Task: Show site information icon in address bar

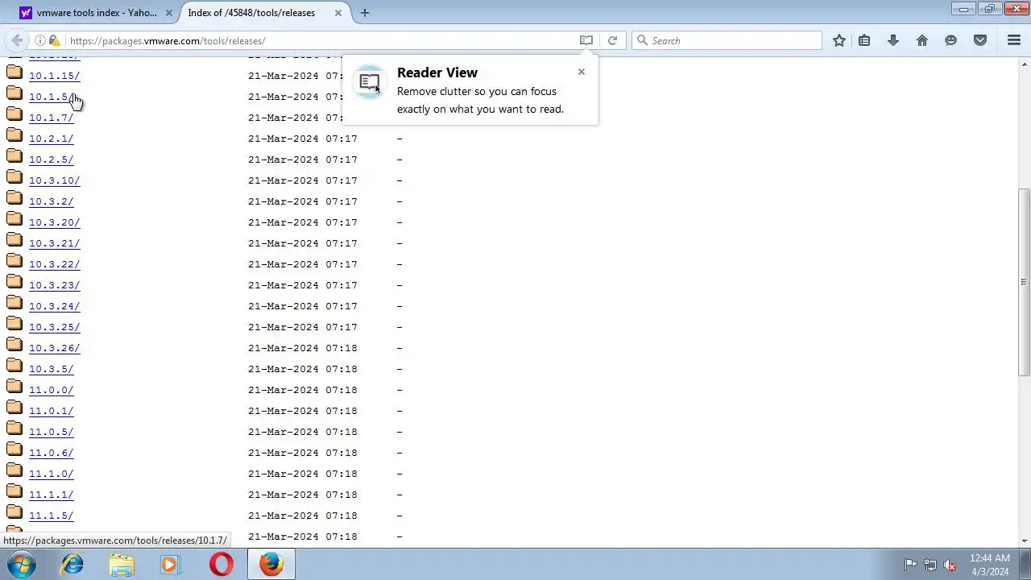Action: click(x=39, y=40)
